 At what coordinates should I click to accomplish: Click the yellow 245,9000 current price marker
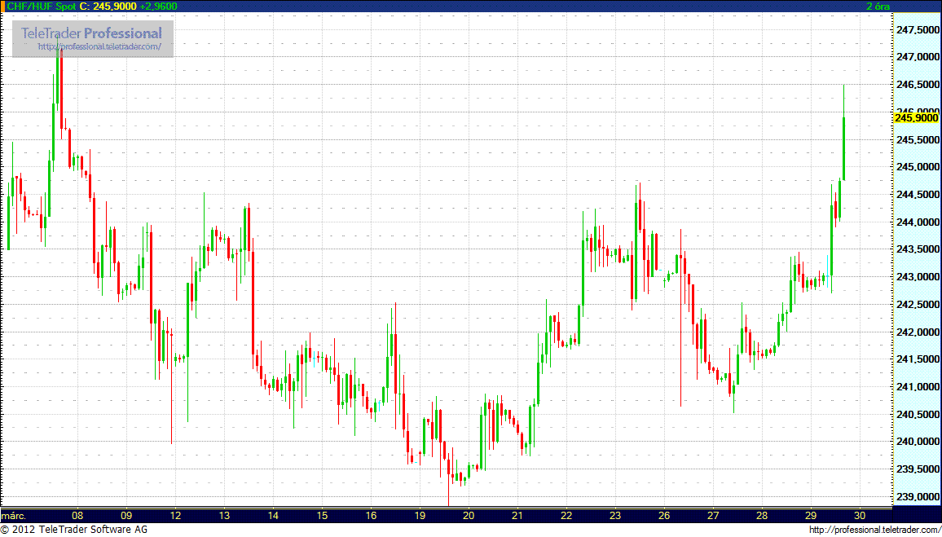coord(916,118)
